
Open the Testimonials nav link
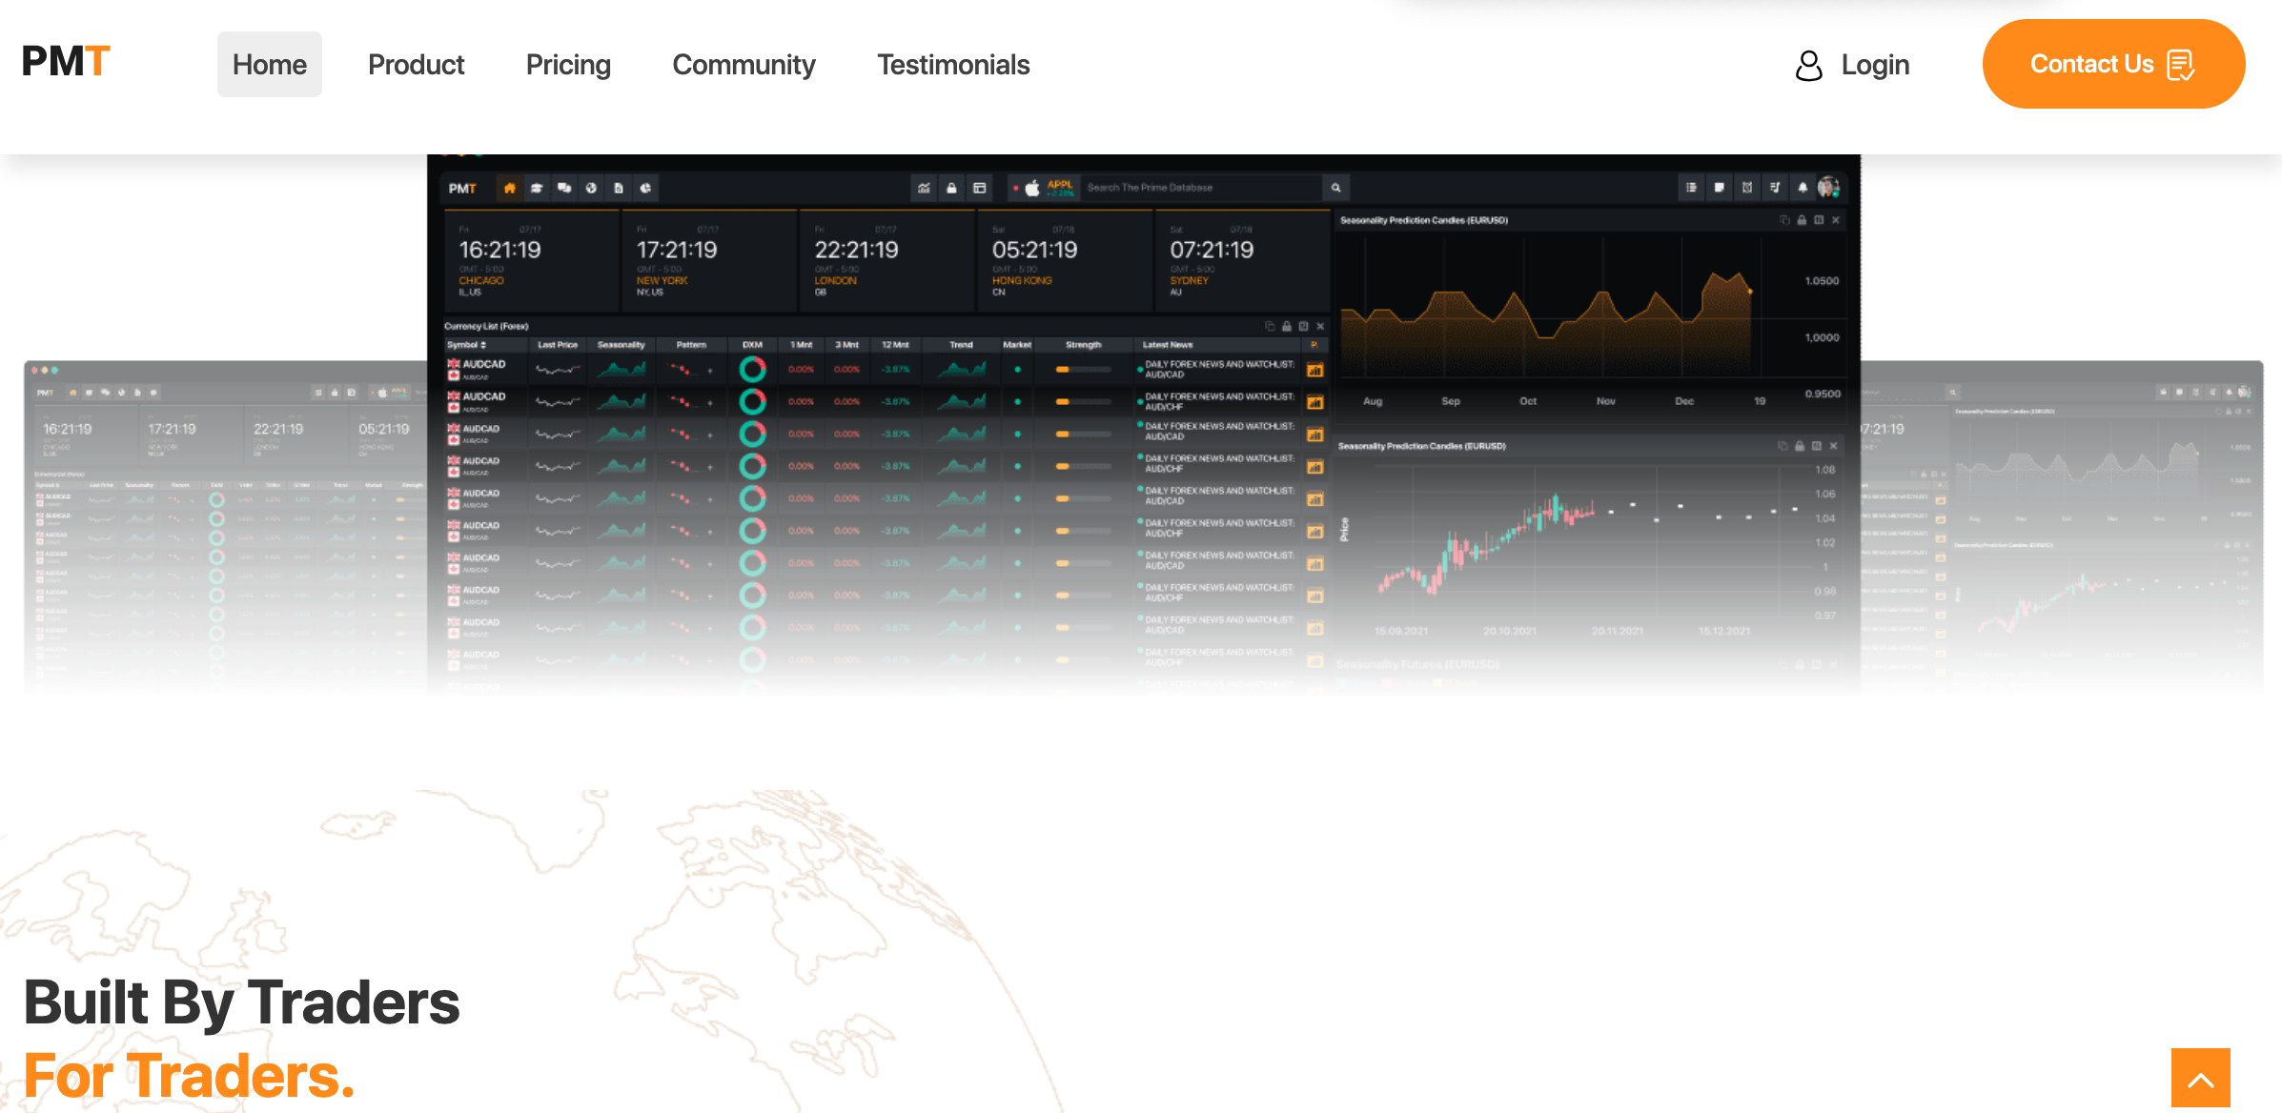coord(953,65)
